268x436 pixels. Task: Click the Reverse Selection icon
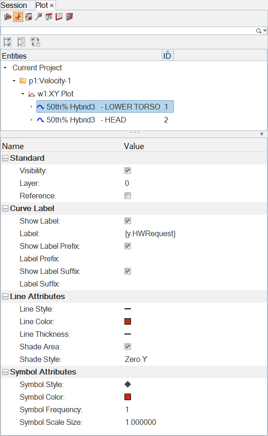[x=35, y=42]
